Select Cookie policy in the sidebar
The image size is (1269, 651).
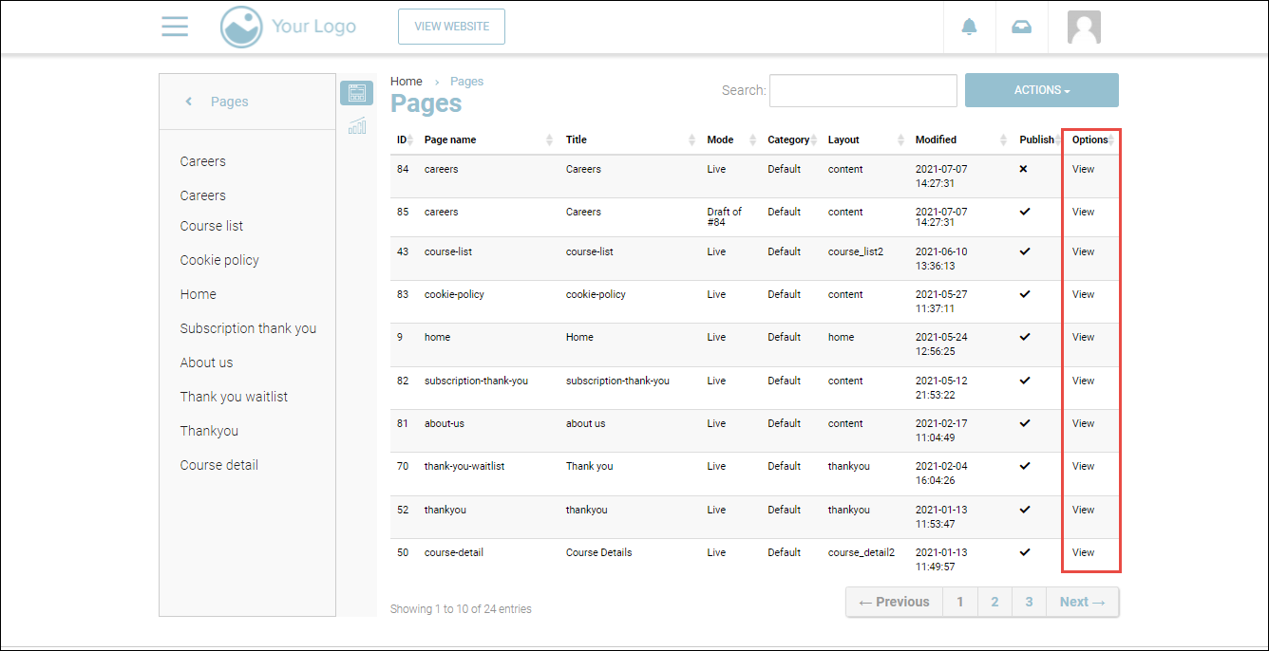coord(219,260)
